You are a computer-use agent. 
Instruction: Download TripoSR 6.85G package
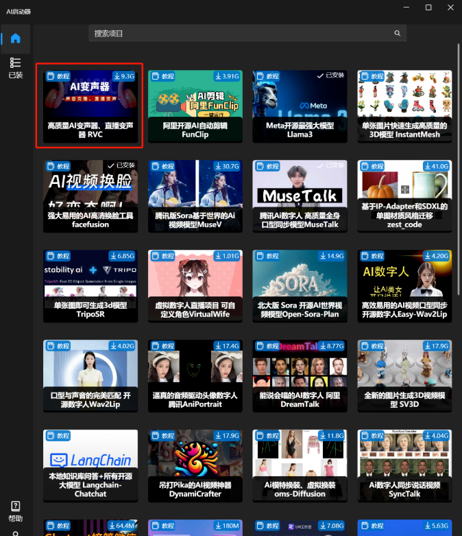[x=122, y=256]
